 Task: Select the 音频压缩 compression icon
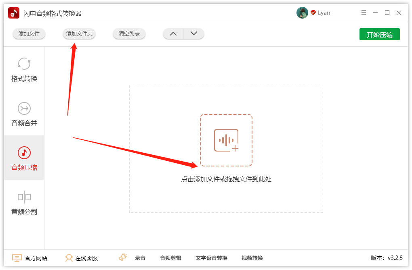click(x=24, y=153)
